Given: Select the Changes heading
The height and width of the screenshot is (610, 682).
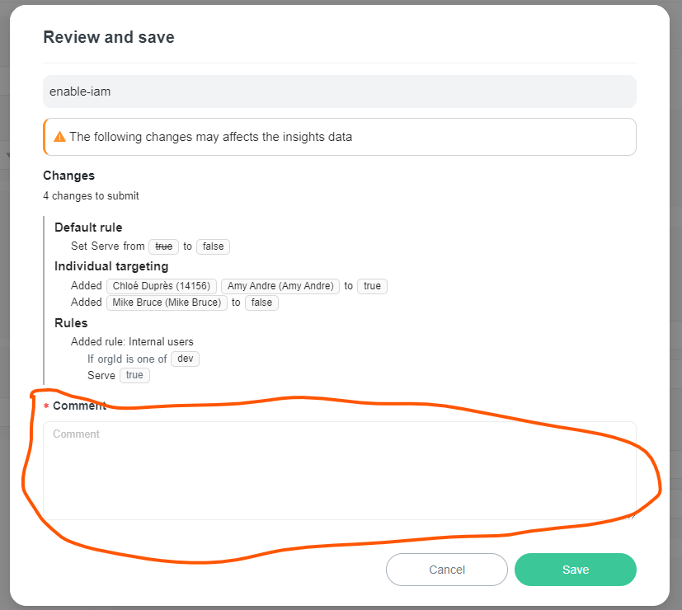Looking at the screenshot, I should tap(68, 176).
